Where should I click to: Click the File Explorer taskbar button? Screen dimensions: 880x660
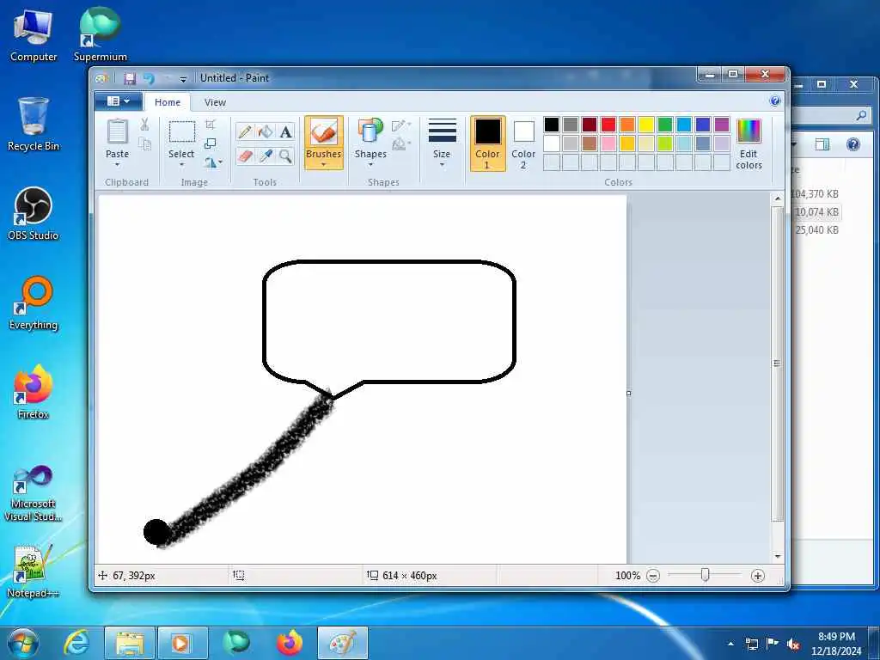coord(130,643)
